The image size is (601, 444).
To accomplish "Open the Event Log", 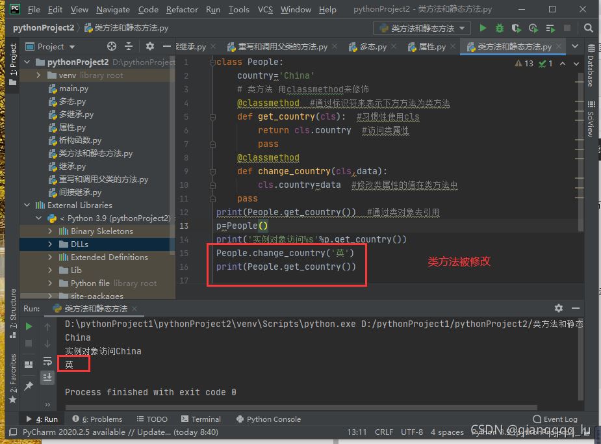I will click(x=554, y=419).
